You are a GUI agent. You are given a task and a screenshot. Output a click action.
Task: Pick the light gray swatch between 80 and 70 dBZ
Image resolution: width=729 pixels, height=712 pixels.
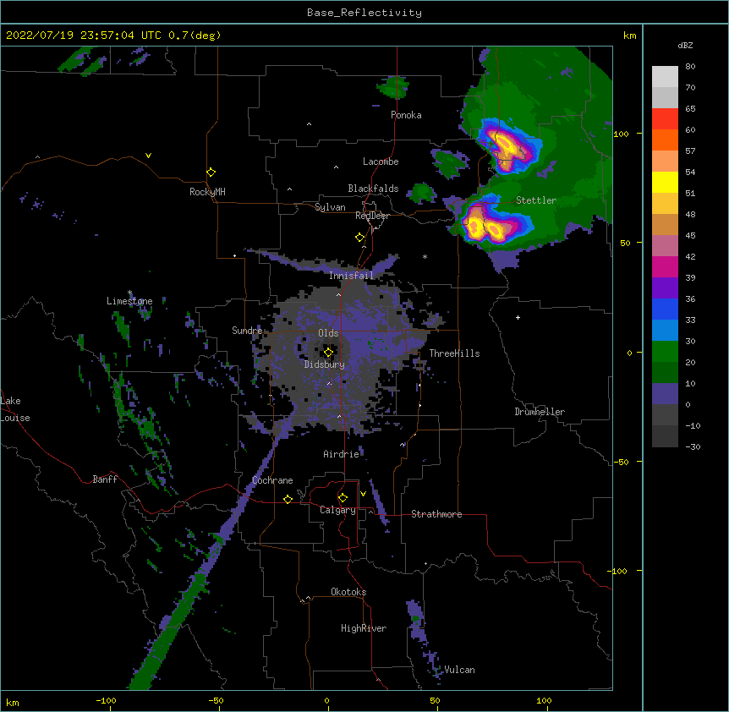tap(665, 77)
